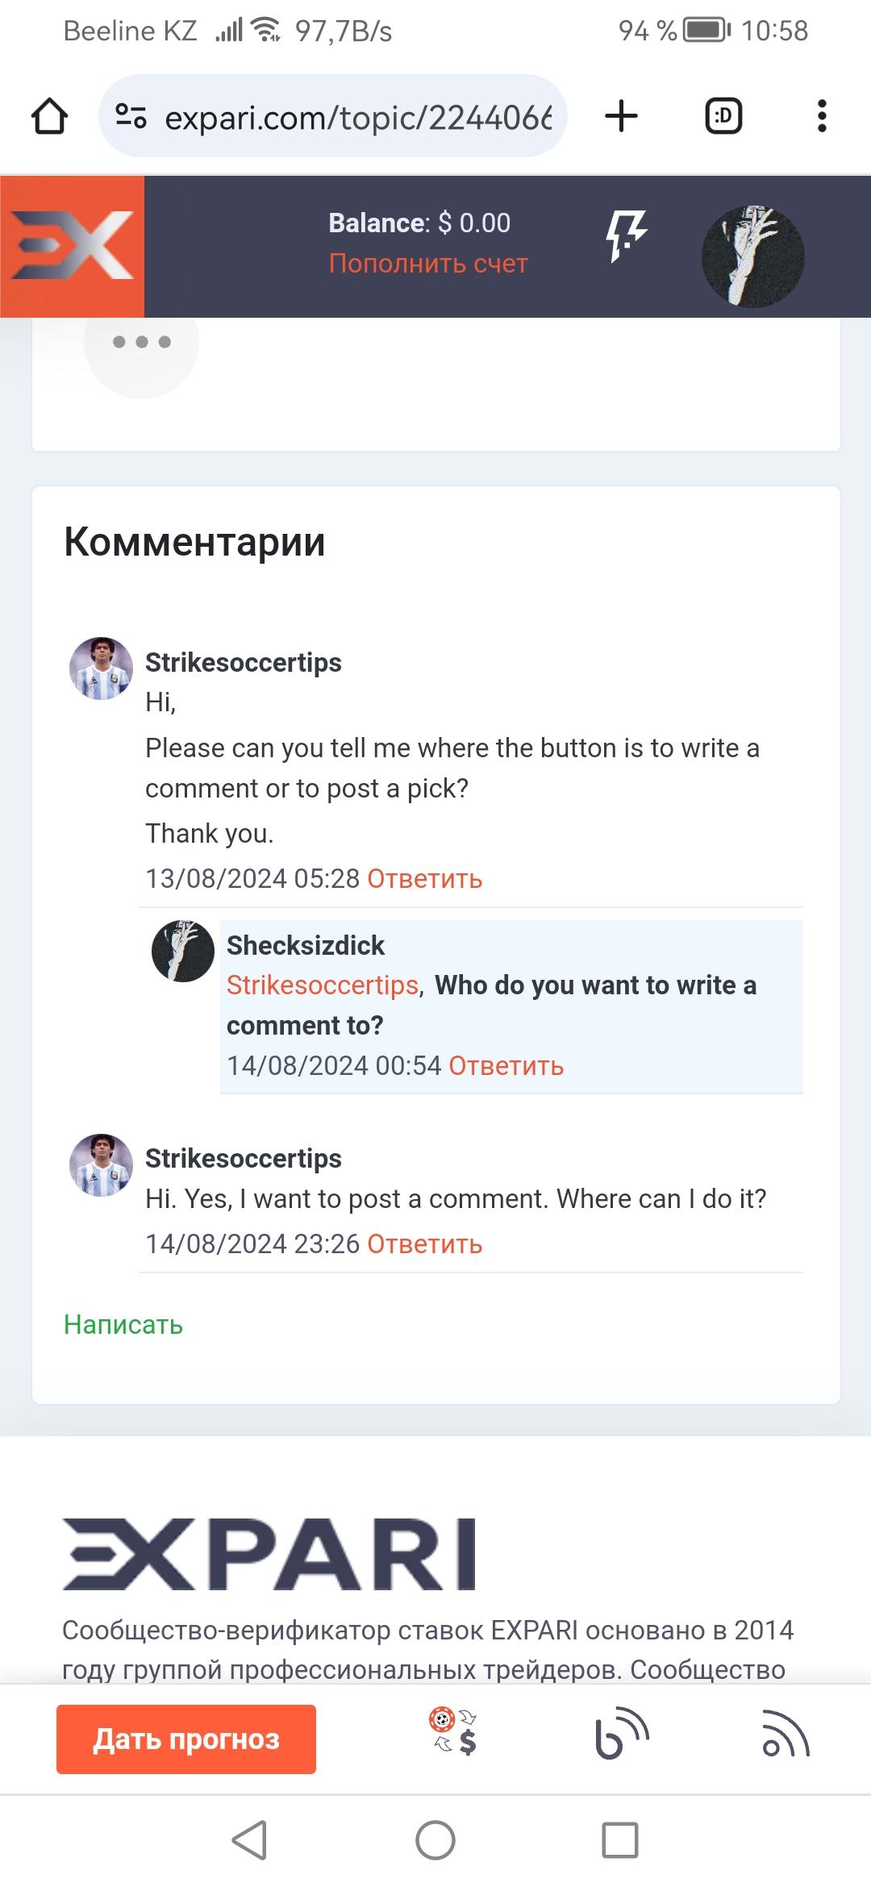Viewport: 871px width, 1887px height.
Task: Open the user profile avatar in the header
Action: 752,256
